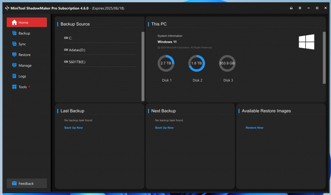Viewport: 331px width, 195px height.
Task: Click the Disk 1 label
Action: (167, 80)
